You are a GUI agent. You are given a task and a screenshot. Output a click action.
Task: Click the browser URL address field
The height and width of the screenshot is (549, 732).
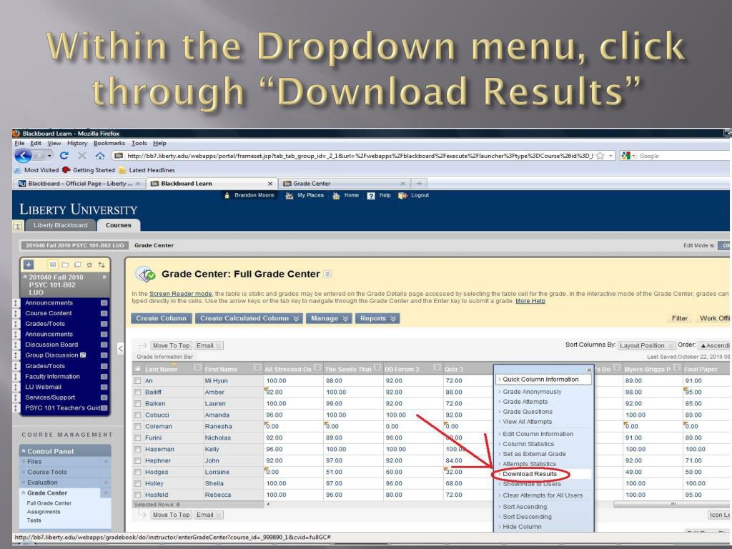coord(360,156)
